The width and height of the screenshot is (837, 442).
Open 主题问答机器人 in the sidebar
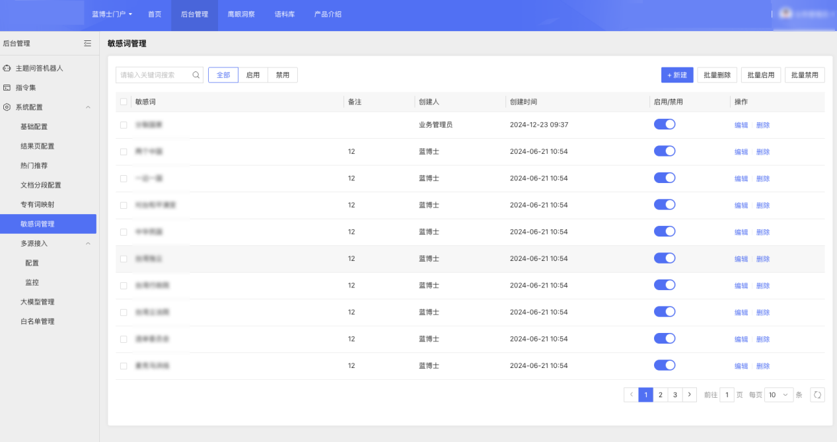[40, 68]
